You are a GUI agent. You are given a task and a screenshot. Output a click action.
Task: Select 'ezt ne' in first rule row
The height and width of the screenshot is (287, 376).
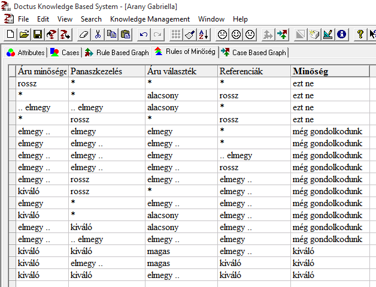(x=330, y=83)
